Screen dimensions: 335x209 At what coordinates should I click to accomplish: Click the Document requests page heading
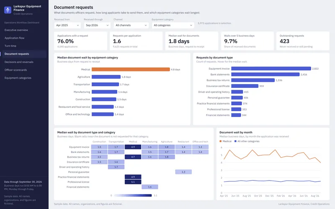tap(74, 7)
